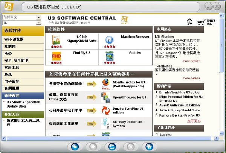This screenshot has height=153, width=226.
Task: Open DmailerSyncPlus U3 edition bestseller link
Action: [x=180, y=92]
